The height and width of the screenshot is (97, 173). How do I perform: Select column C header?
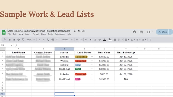(64, 49)
